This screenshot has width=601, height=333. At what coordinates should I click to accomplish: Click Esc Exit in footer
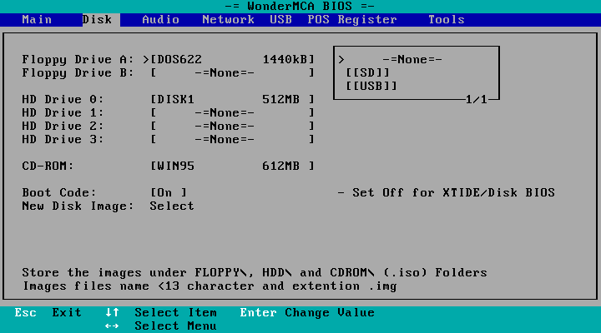point(48,313)
